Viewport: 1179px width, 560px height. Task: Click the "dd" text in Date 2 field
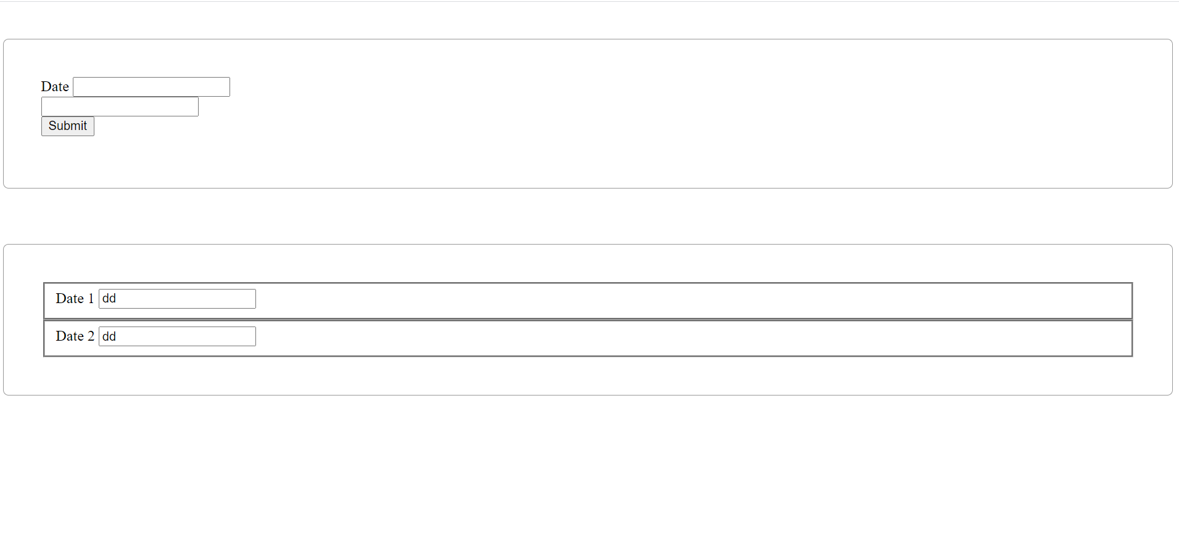(x=109, y=336)
